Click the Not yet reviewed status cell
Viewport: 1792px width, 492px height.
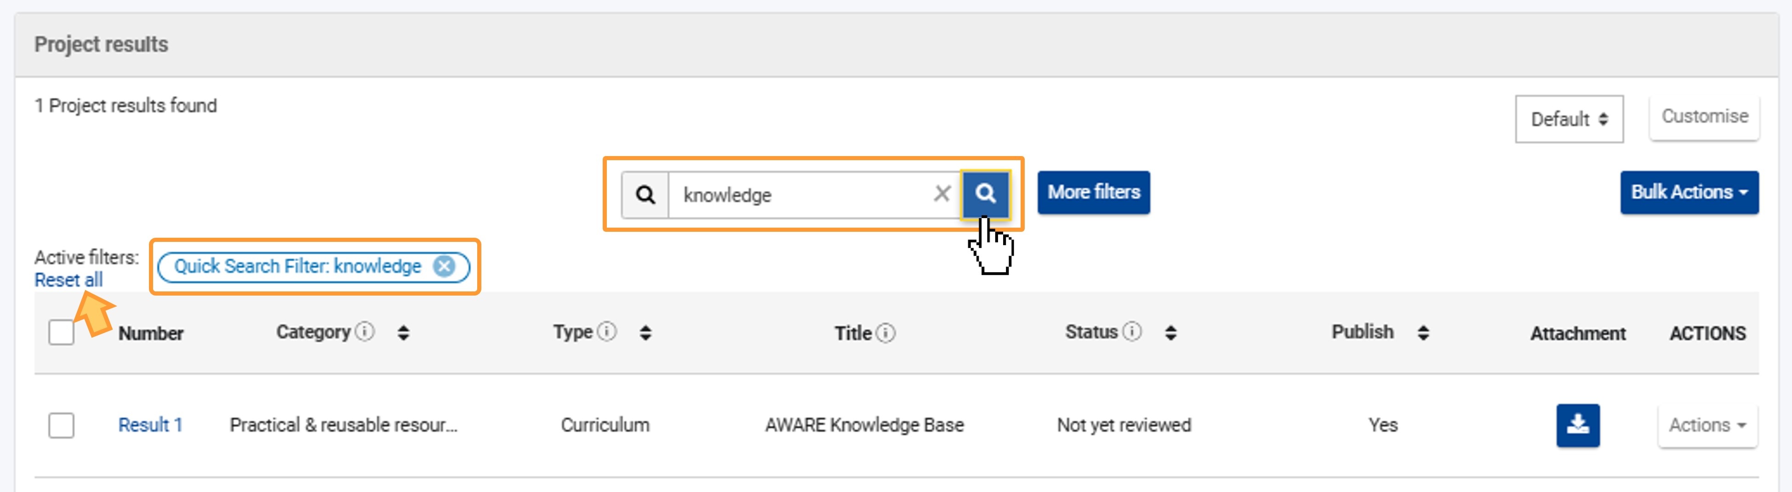click(x=1124, y=425)
